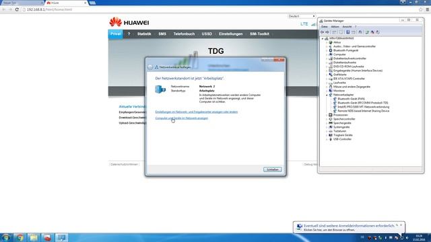Click the network location icon in the dialog
The height and width of the screenshot is (242, 431).
tap(160, 89)
